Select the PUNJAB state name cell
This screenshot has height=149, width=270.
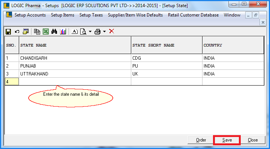pyautogui.click(x=75, y=66)
